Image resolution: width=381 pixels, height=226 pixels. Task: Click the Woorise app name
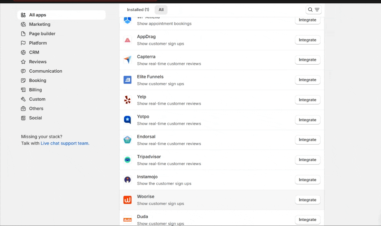(x=146, y=197)
